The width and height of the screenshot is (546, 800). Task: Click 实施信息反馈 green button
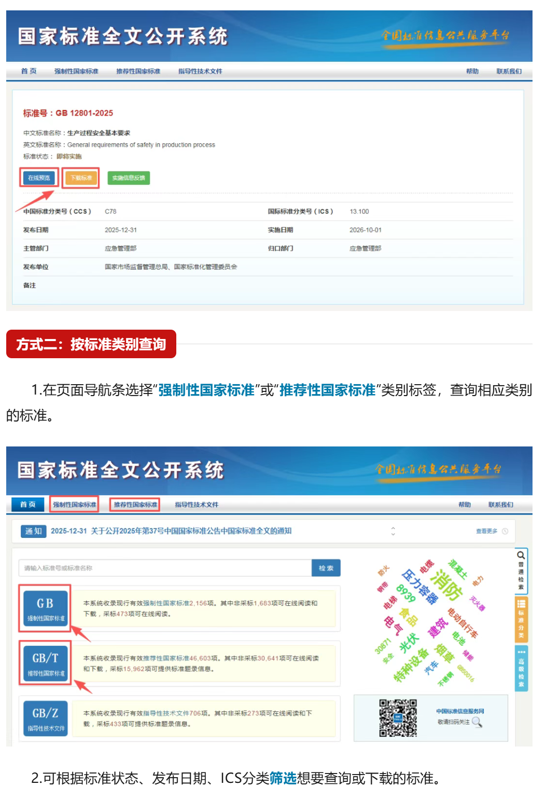[129, 178]
